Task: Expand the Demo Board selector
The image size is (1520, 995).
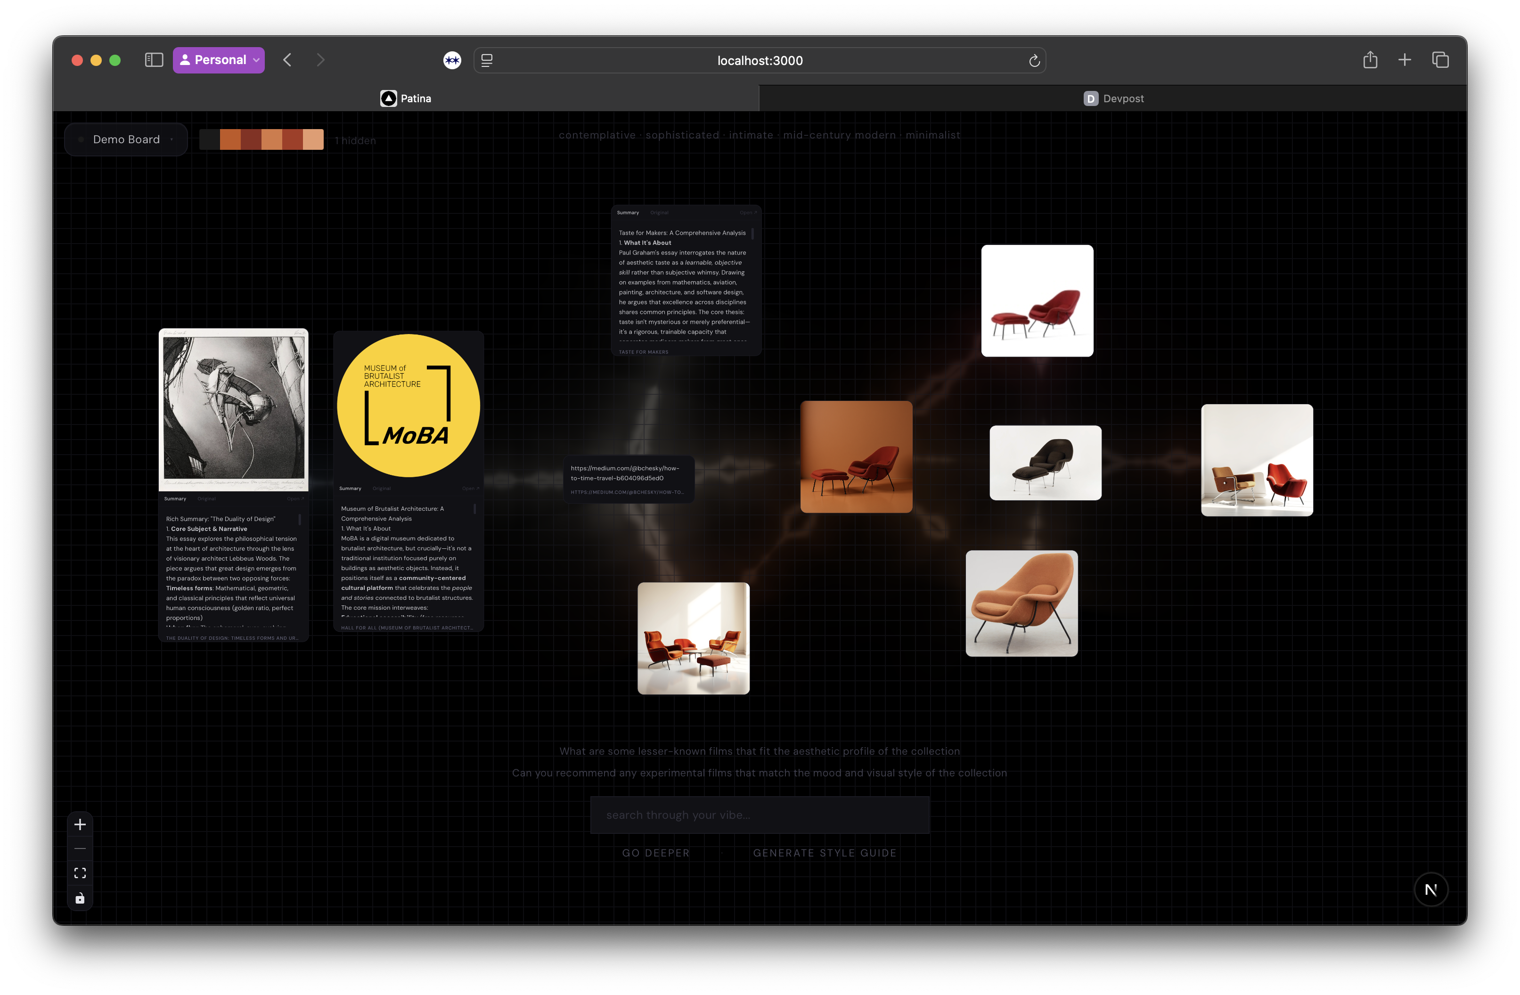Action: [x=126, y=139]
